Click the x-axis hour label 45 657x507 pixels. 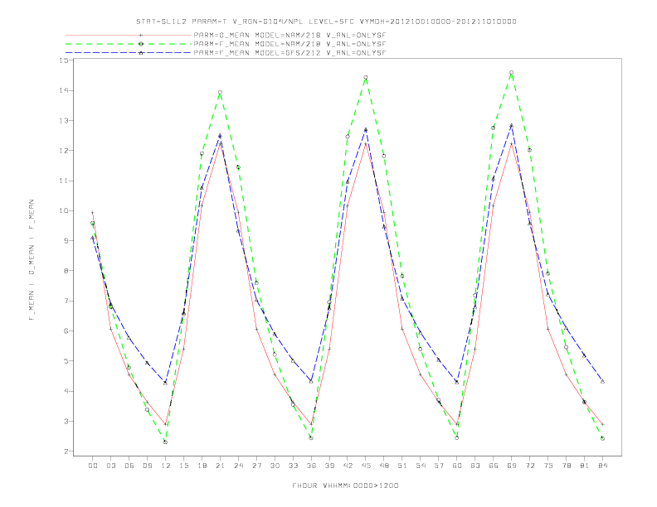[x=366, y=466]
